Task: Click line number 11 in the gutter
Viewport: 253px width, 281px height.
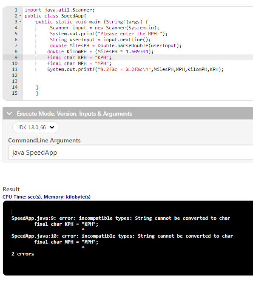Action: [15, 69]
